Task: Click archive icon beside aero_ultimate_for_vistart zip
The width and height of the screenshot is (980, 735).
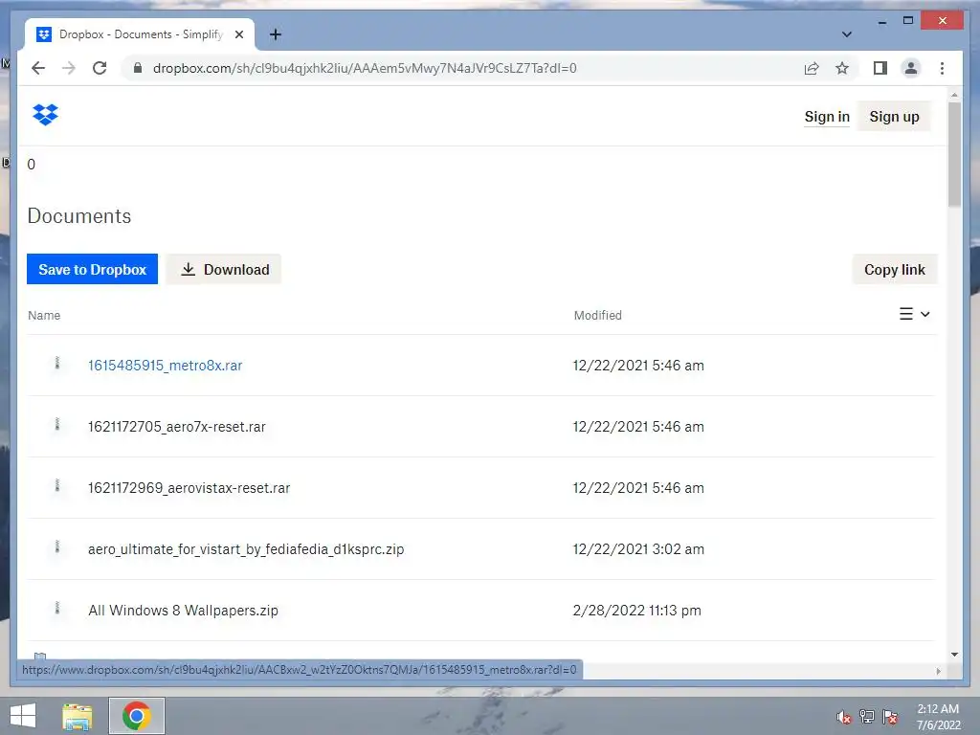Action: pos(56,546)
